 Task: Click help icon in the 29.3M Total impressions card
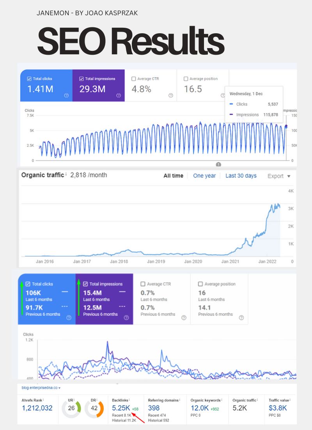point(119,95)
